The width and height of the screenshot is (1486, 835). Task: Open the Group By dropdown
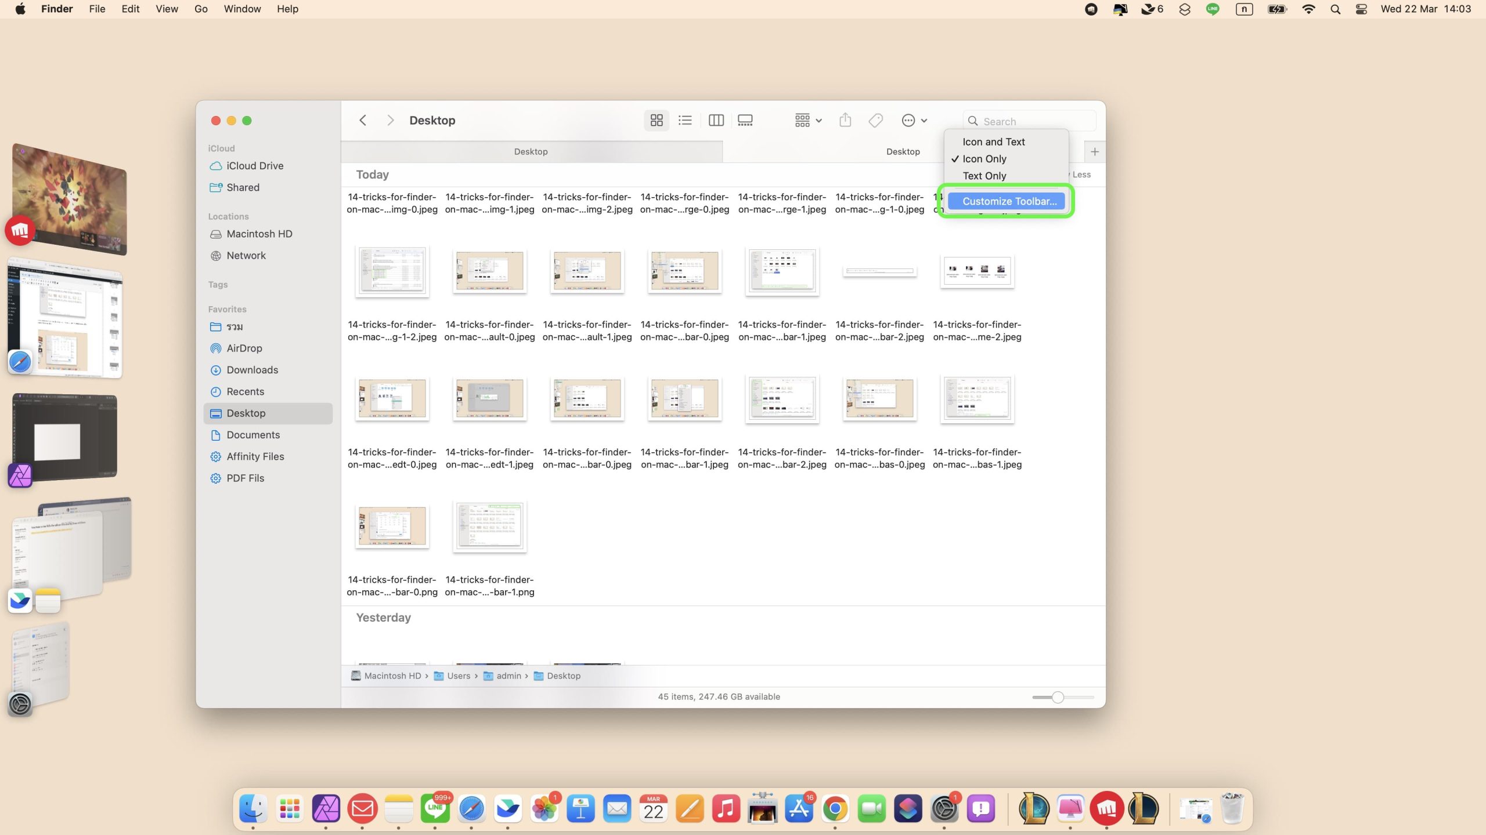tap(807, 120)
